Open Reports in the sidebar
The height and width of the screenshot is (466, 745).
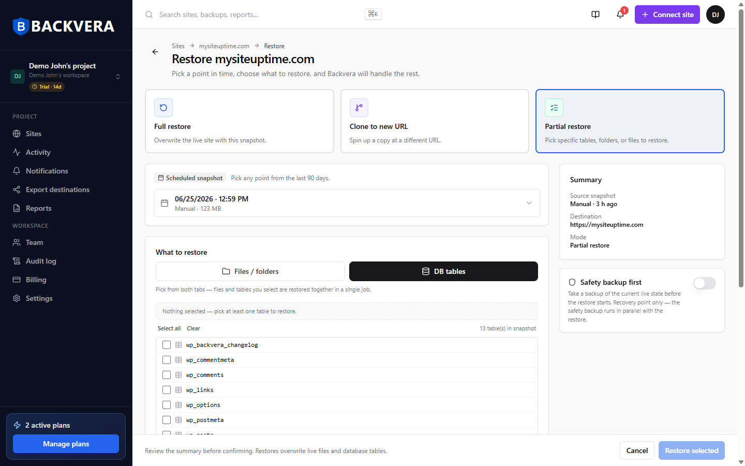(66, 208)
